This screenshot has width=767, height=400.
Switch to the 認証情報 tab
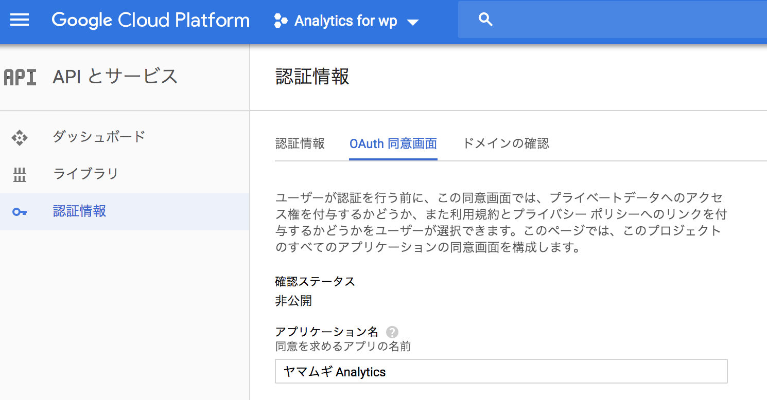(x=300, y=143)
